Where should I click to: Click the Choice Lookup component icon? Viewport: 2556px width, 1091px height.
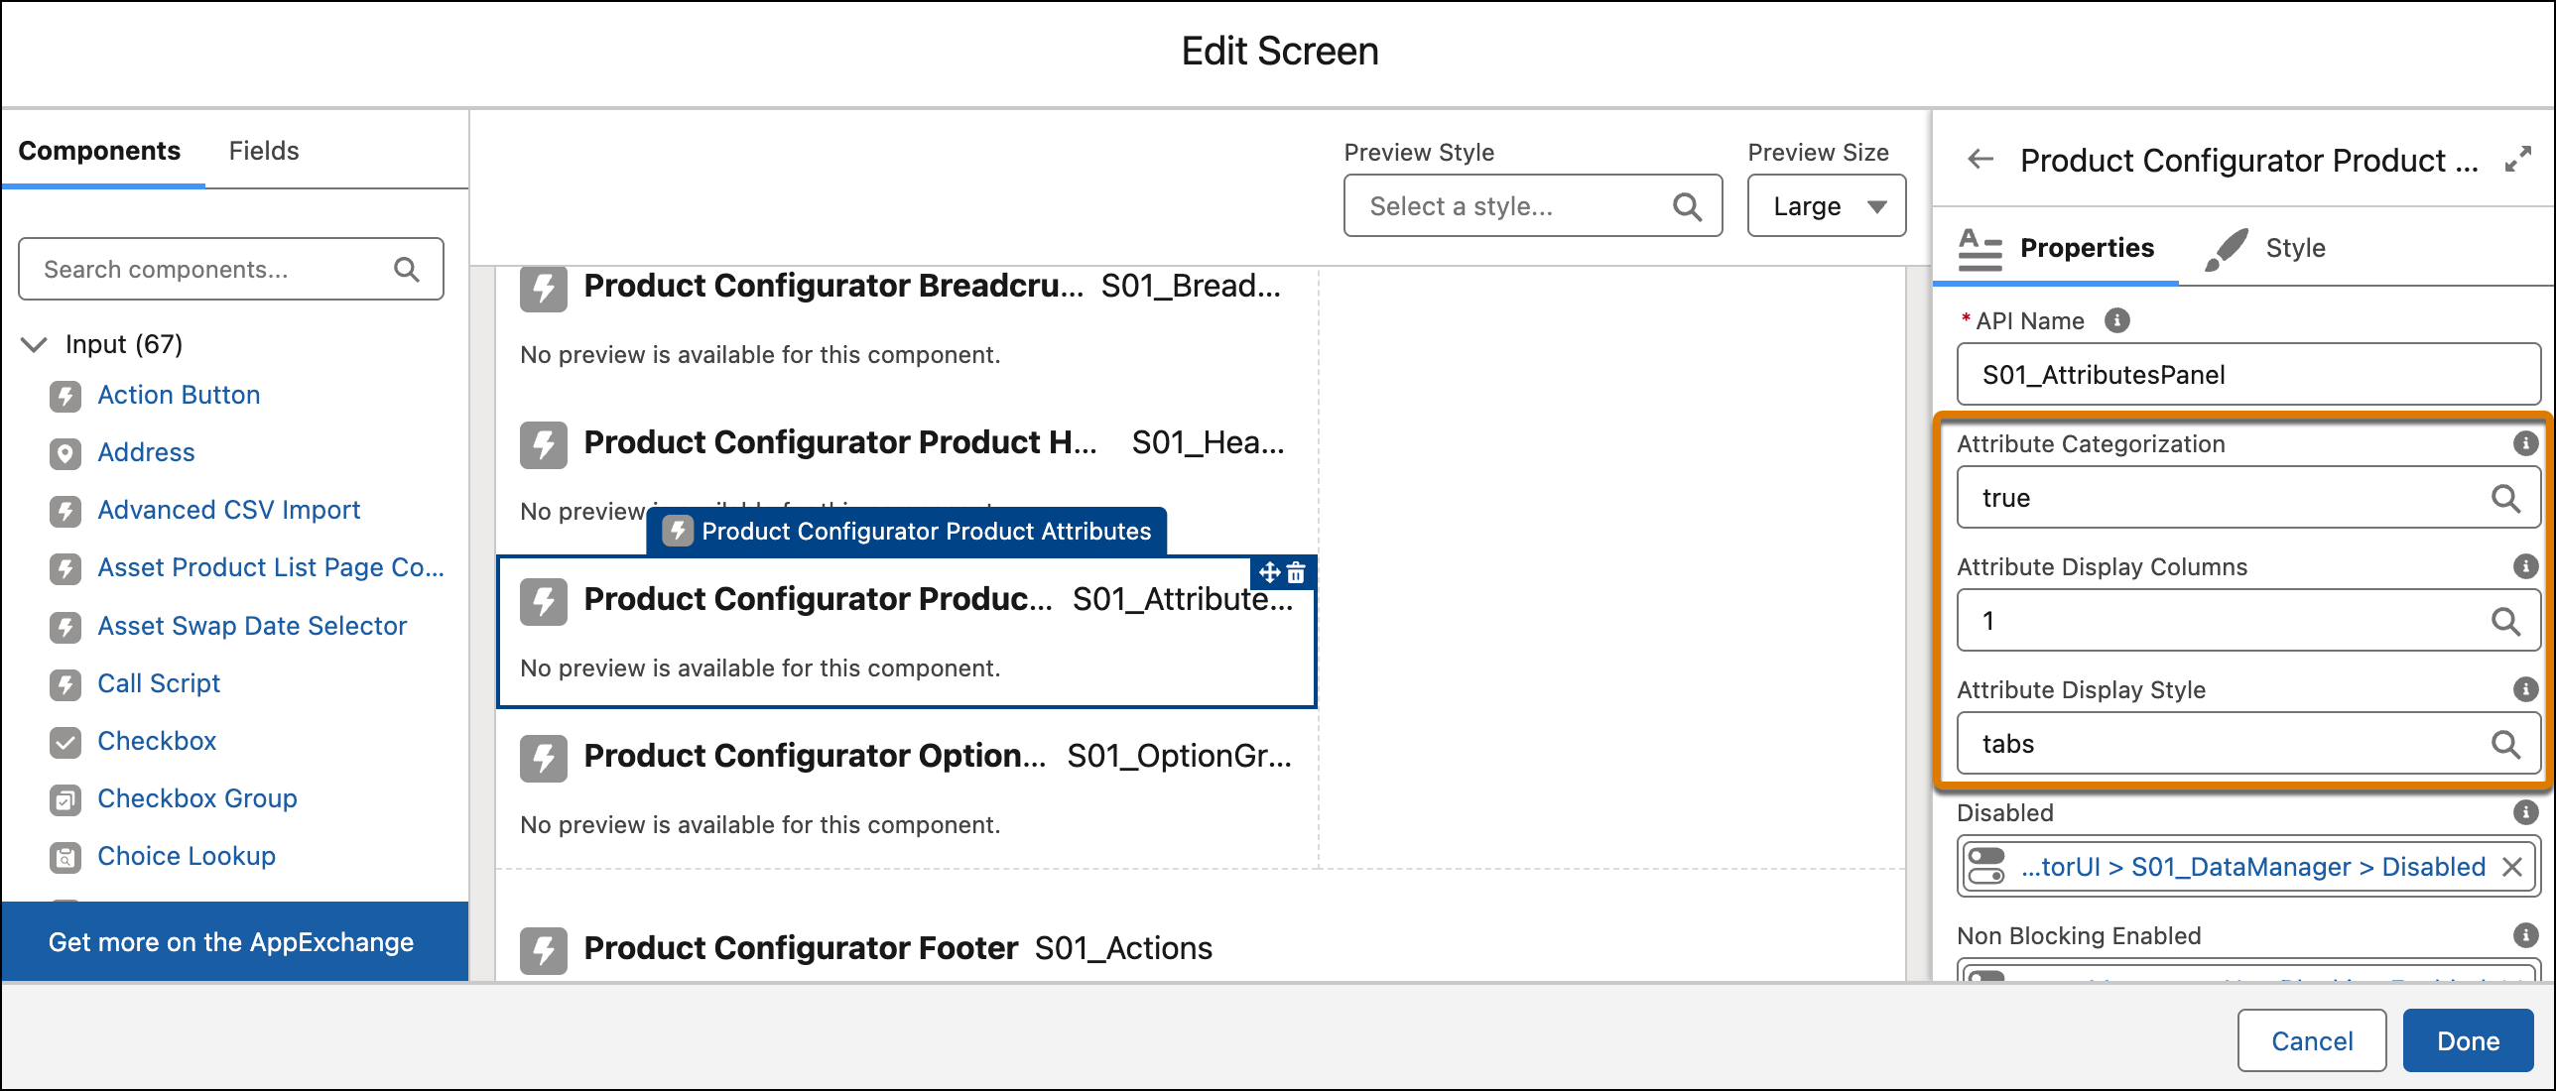[x=65, y=858]
